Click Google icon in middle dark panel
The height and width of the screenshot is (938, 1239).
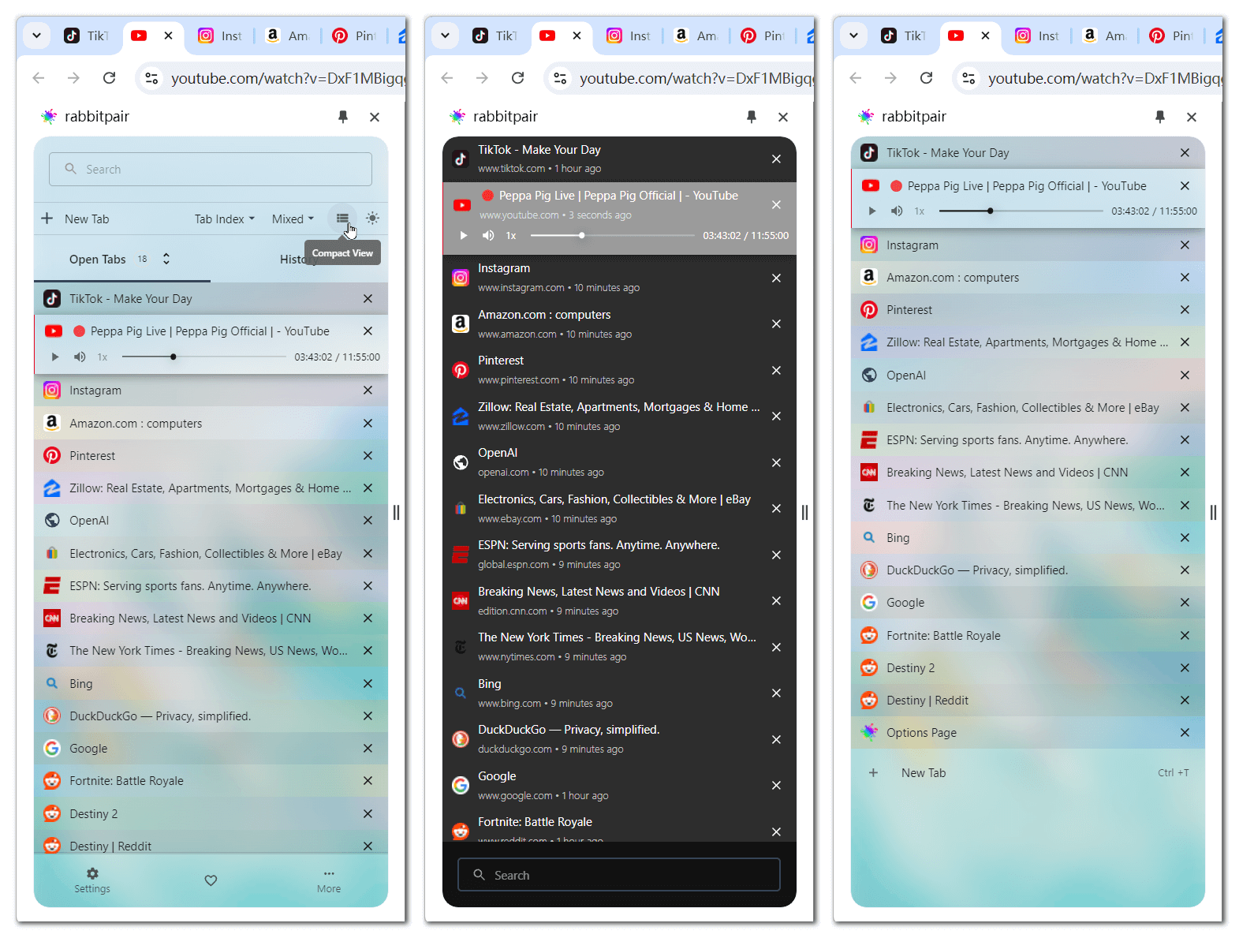[461, 785]
